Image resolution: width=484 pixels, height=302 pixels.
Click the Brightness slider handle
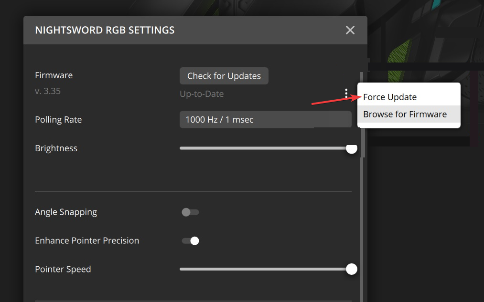click(x=352, y=148)
